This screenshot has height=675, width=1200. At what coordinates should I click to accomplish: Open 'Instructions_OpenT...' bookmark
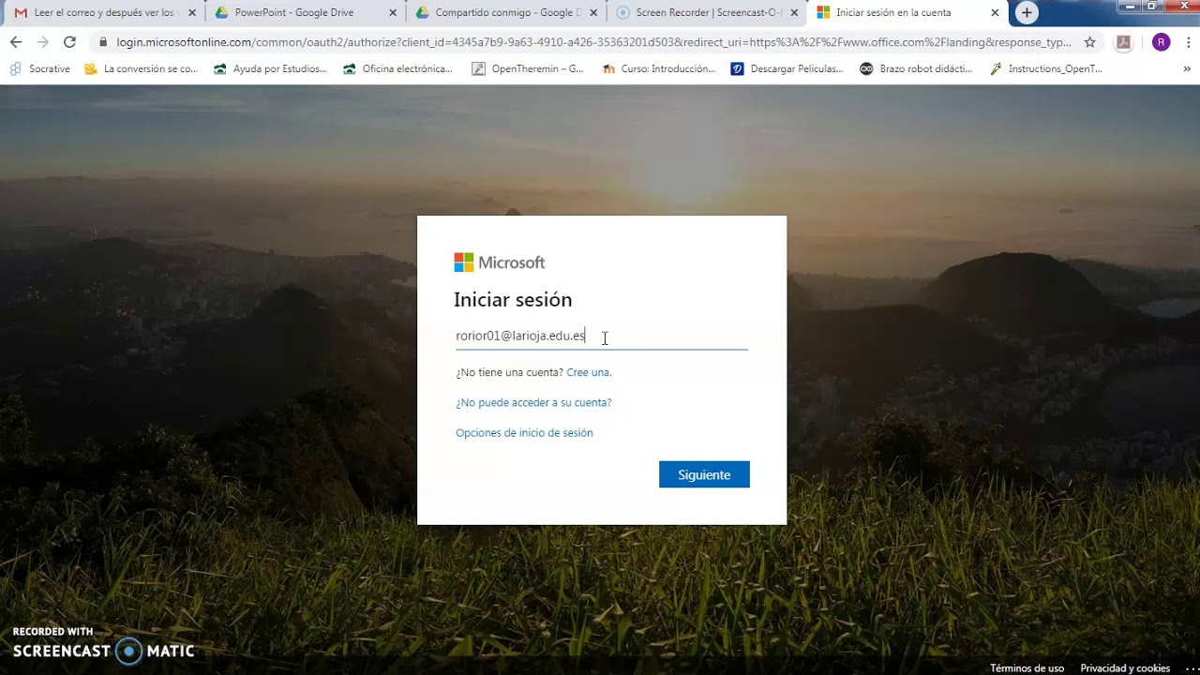click(1045, 68)
